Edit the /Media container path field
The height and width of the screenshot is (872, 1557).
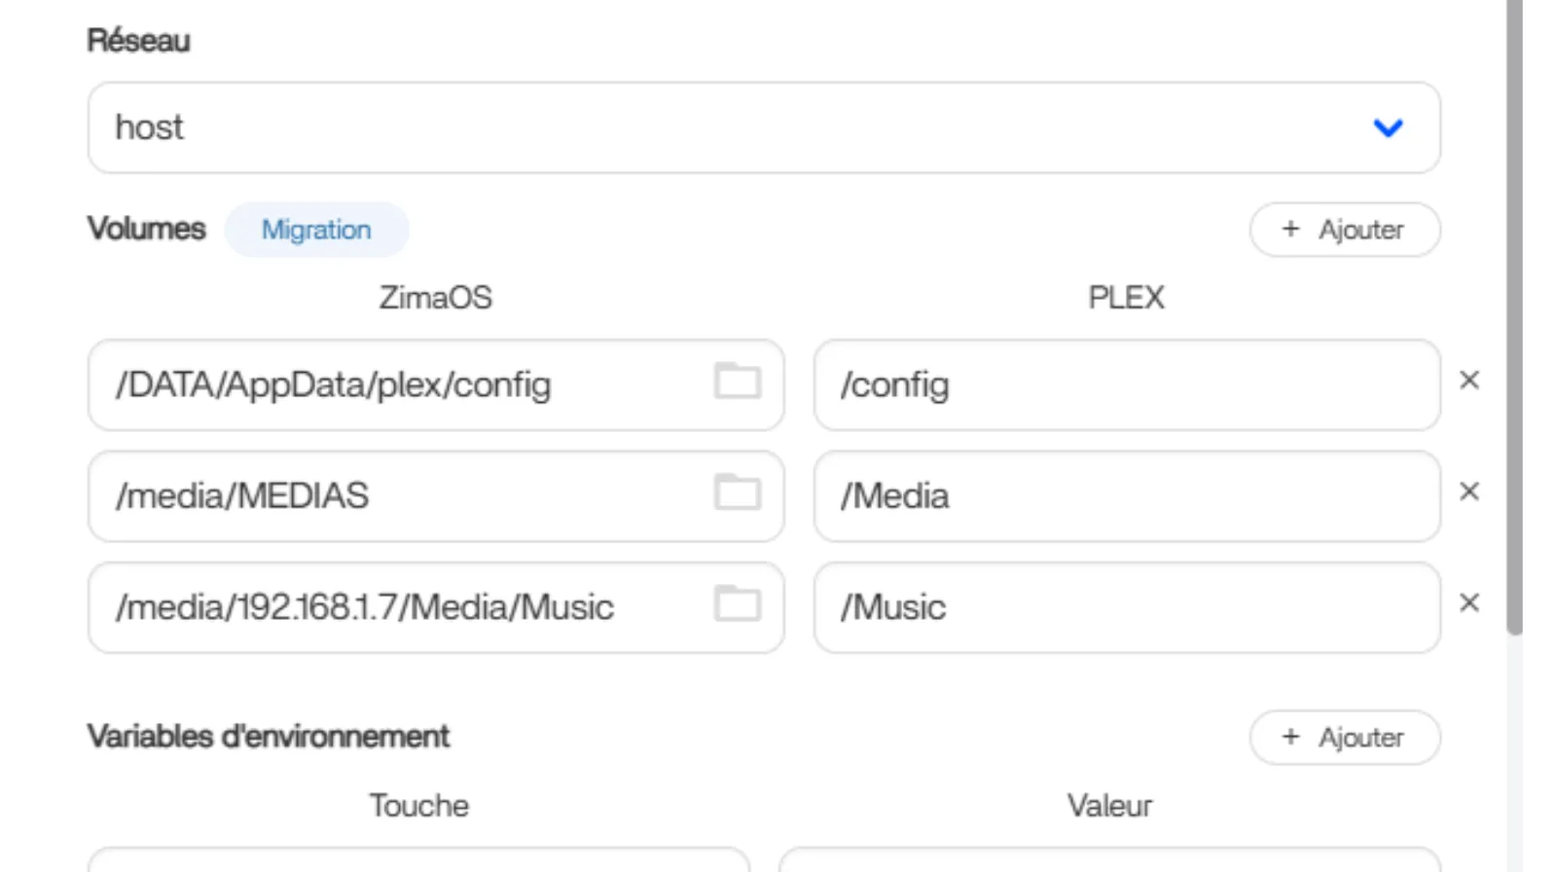click(1126, 496)
